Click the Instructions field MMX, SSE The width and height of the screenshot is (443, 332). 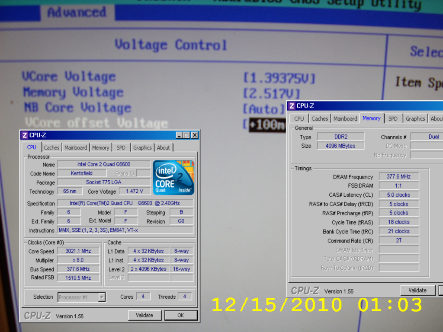click(125, 230)
